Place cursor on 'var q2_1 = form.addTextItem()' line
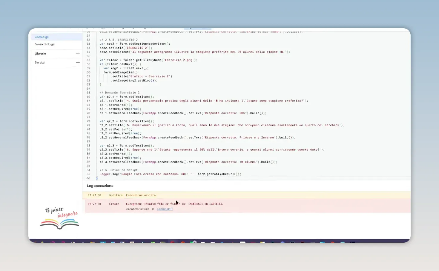 pyautogui.click(x=127, y=97)
